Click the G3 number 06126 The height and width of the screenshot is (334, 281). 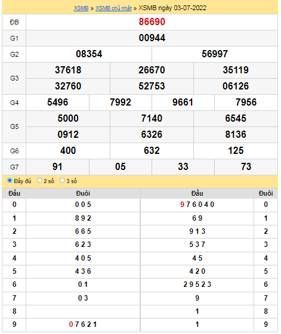tap(236, 86)
